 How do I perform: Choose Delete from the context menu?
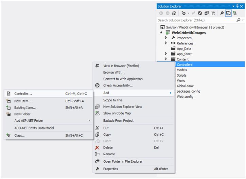click(x=134, y=147)
